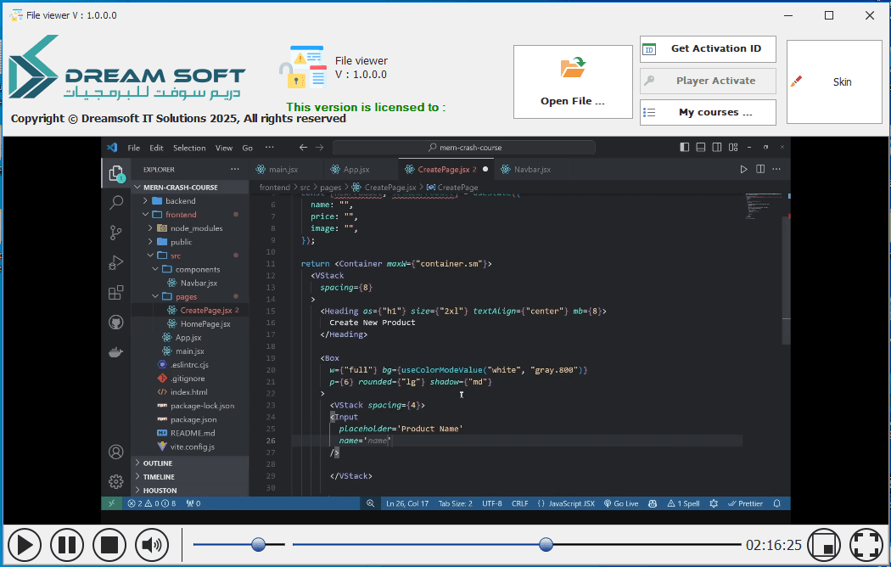Image resolution: width=891 pixels, height=567 pixels.
Task: Click the notifications bell icon
Action: coord(776,503)
